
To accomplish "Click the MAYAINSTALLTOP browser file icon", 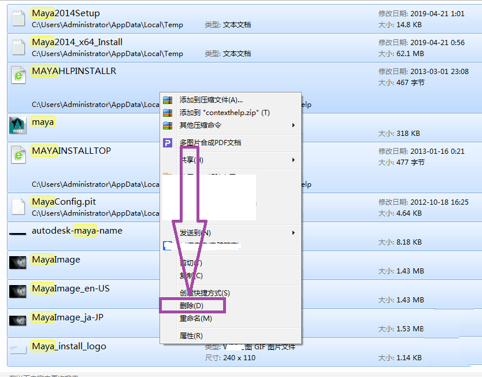I will (18, 155).
